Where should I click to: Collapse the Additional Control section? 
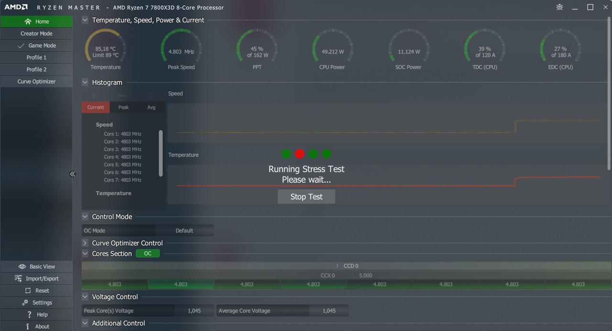point(85,323)
